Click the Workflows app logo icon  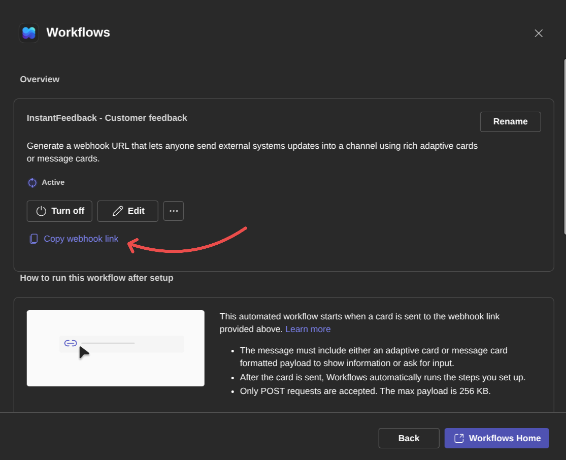[29, 33]
